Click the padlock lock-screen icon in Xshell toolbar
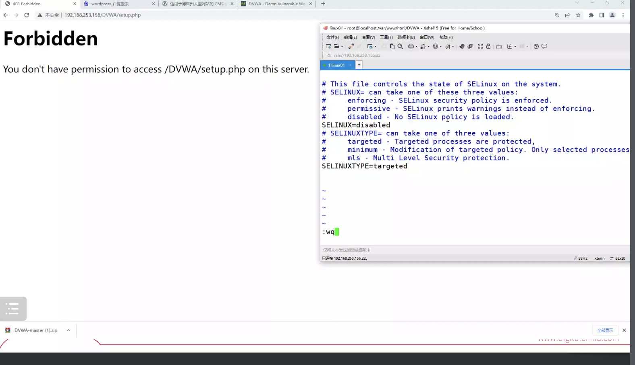The width and height of the screenshot is (635, 365). [x=488, y=46]
